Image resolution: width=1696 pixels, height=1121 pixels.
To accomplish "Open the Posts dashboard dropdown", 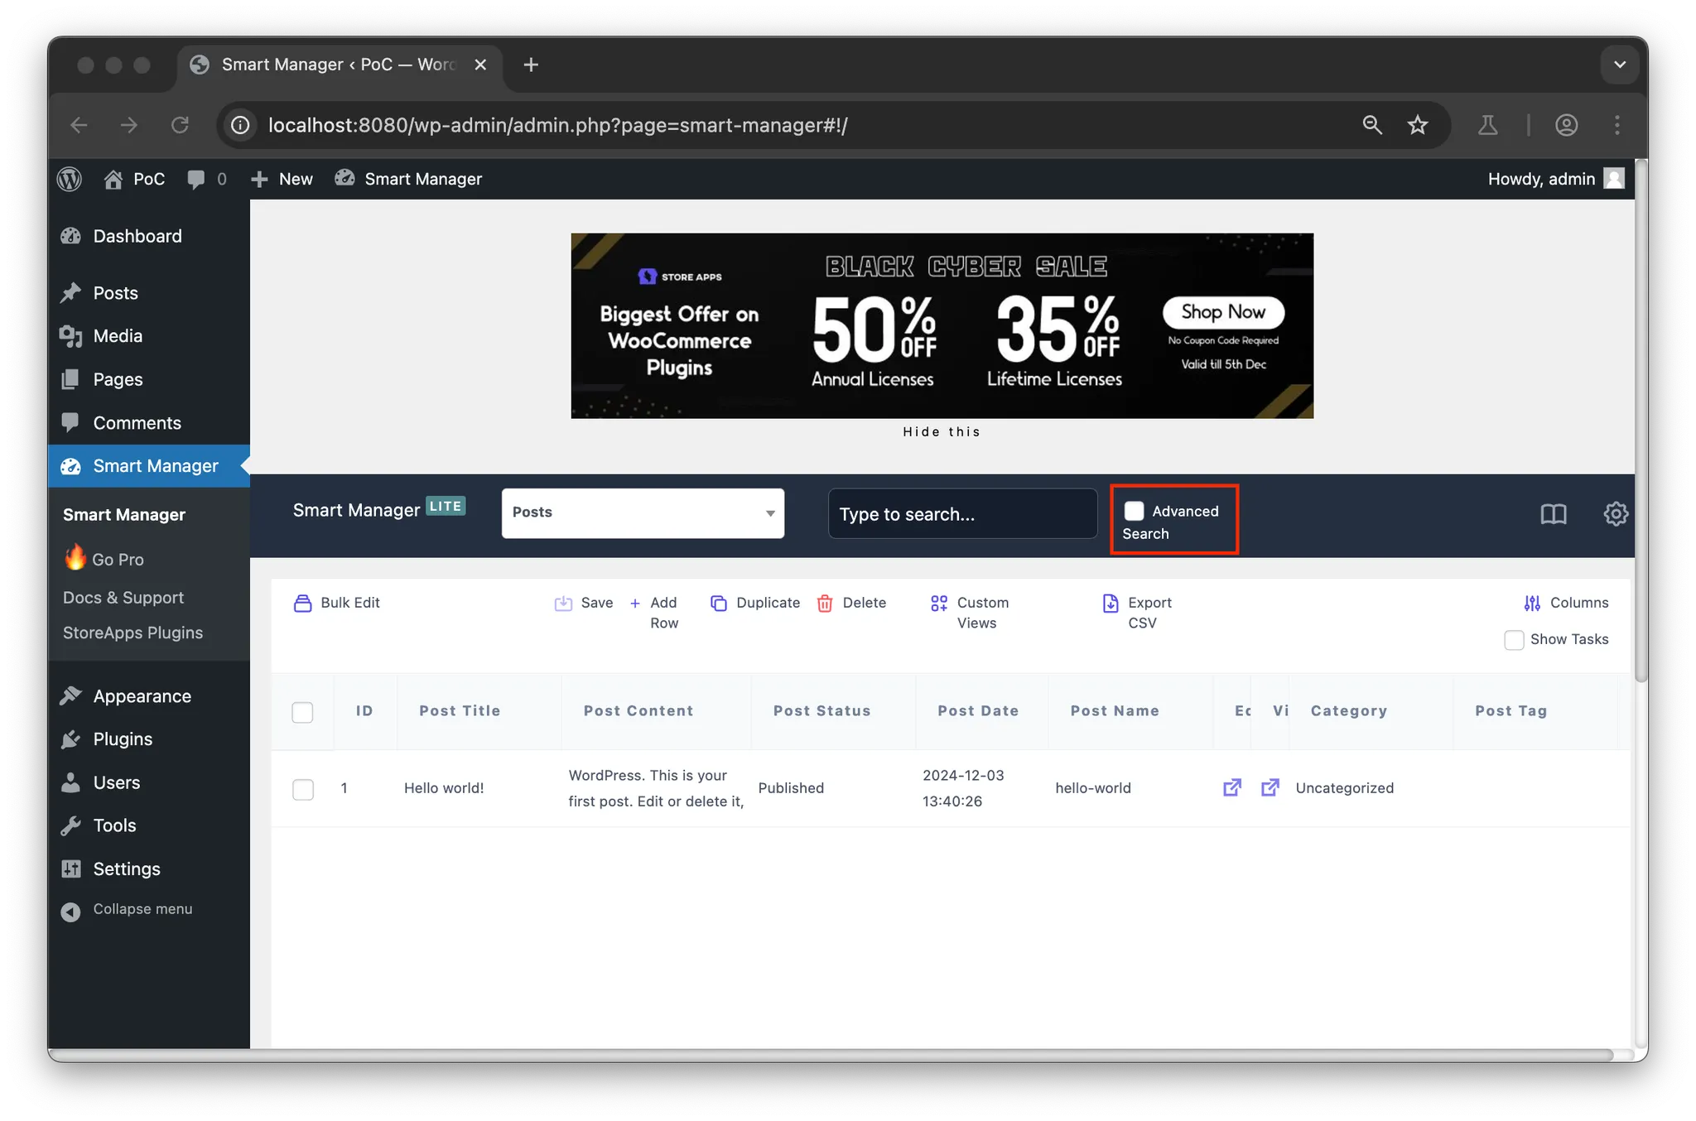I will click(643, 512).
